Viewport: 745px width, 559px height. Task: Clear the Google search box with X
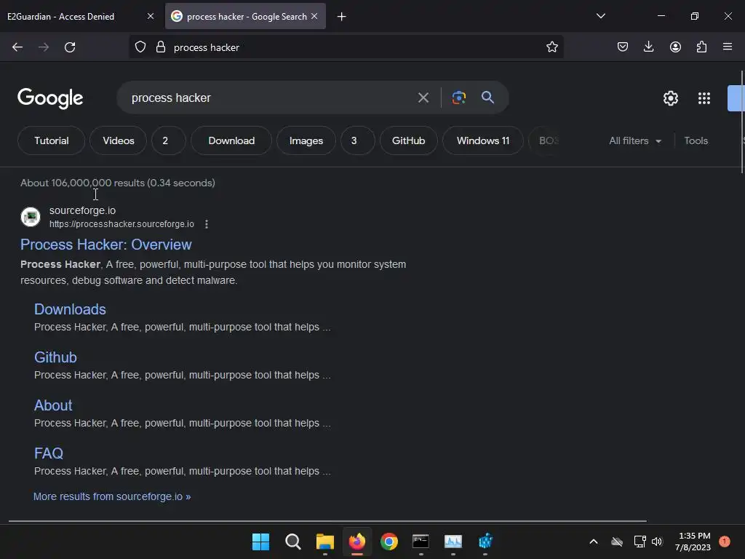coord(423,98)
